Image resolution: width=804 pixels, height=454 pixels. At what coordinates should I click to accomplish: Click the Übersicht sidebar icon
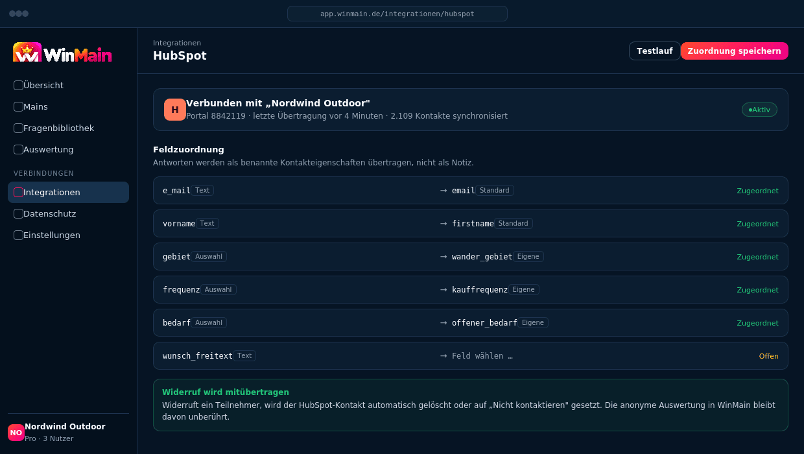[18, 85]
